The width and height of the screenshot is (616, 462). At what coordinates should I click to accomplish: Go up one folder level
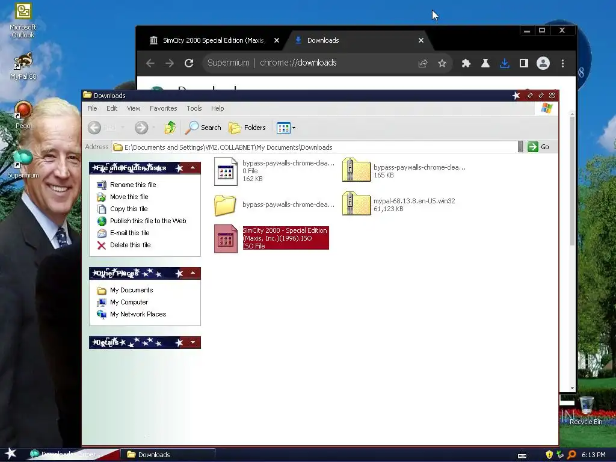(170, 128)
